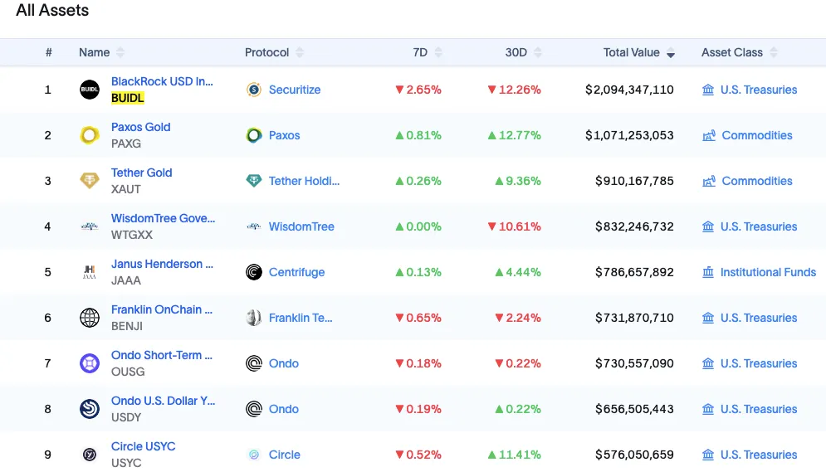The image size is (826, 472).
Task: Click the Franklin OnChain globe icon
Action: coord(90,318)
